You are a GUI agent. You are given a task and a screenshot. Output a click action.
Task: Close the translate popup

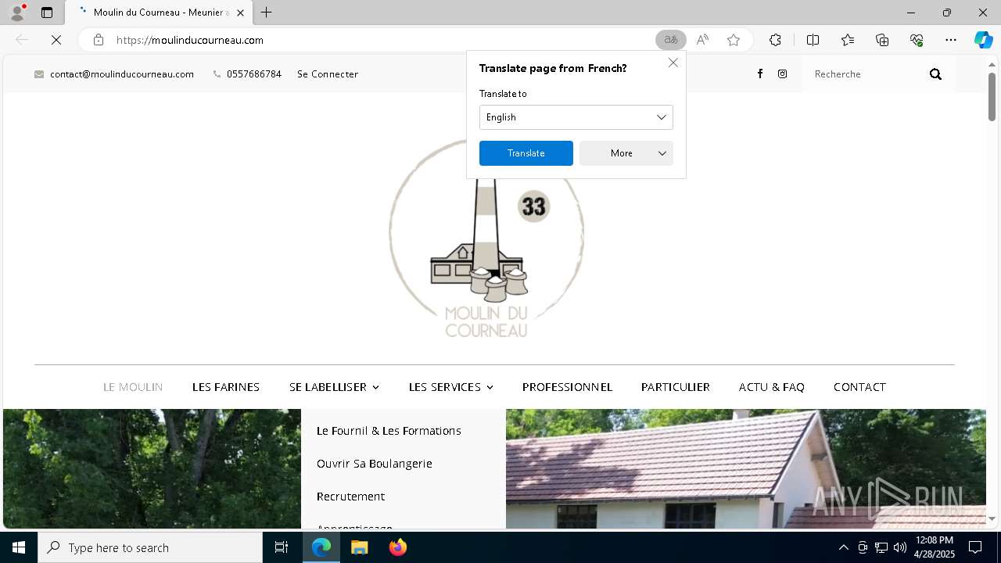click(x=673, y=63)
